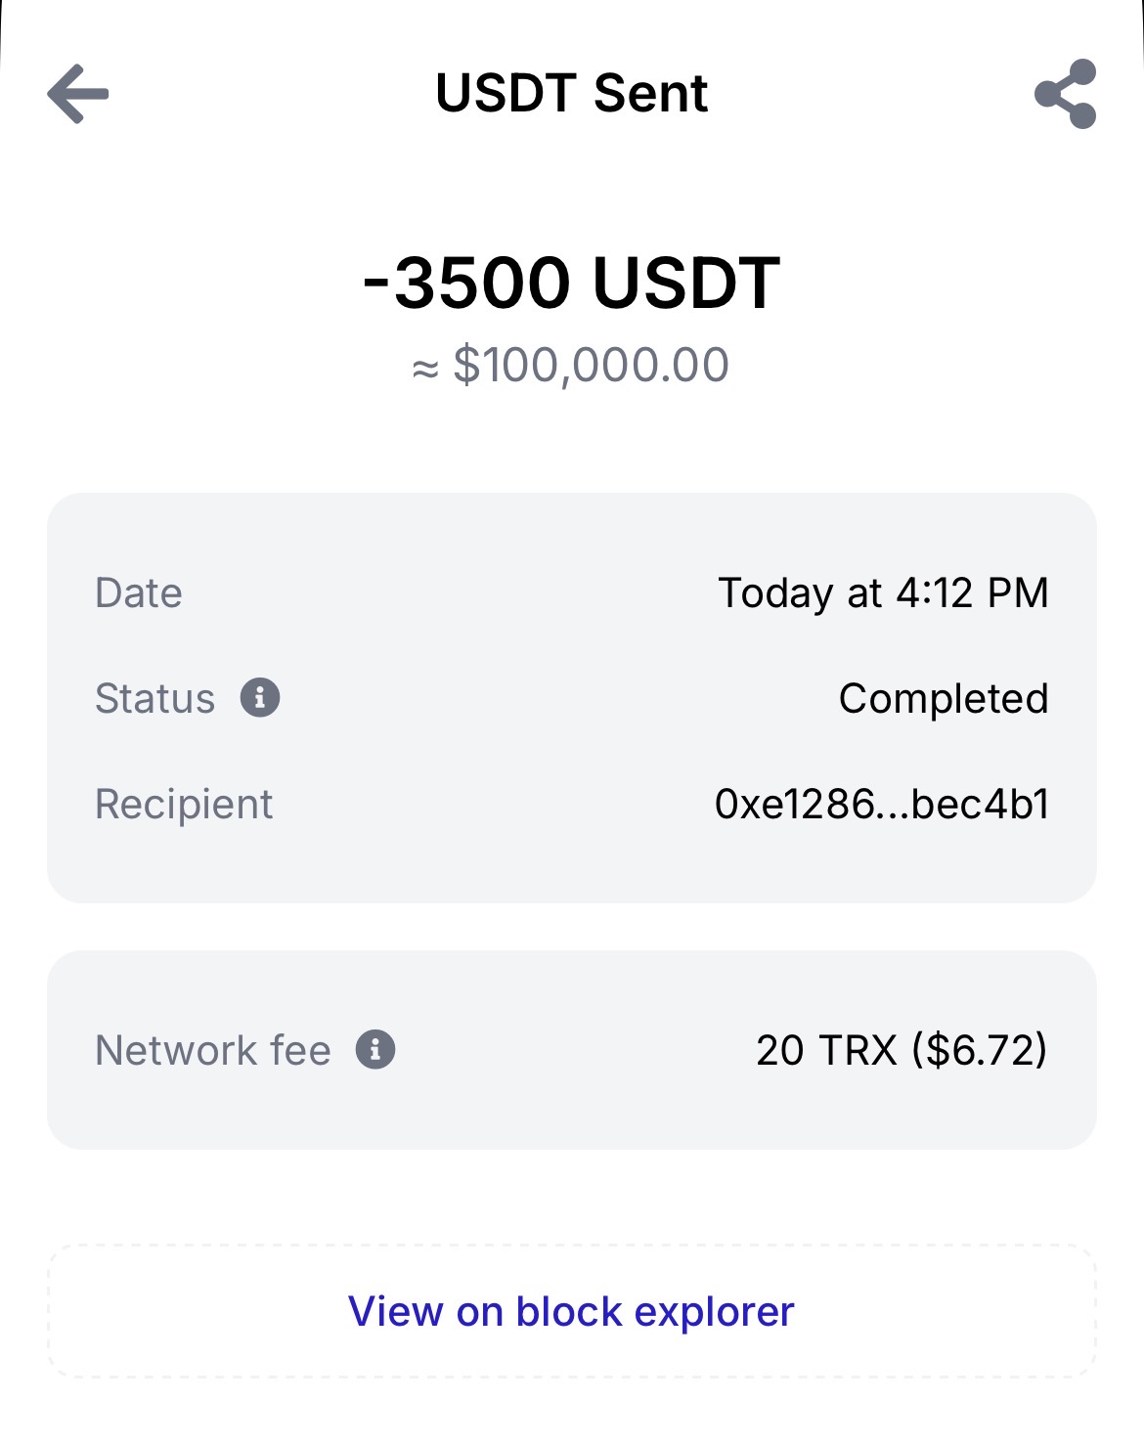Click the '($6.72)' fee dollar value

(x=979, y=1051)
